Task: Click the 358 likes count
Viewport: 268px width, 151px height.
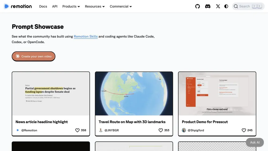Action: tap(83, 130)
